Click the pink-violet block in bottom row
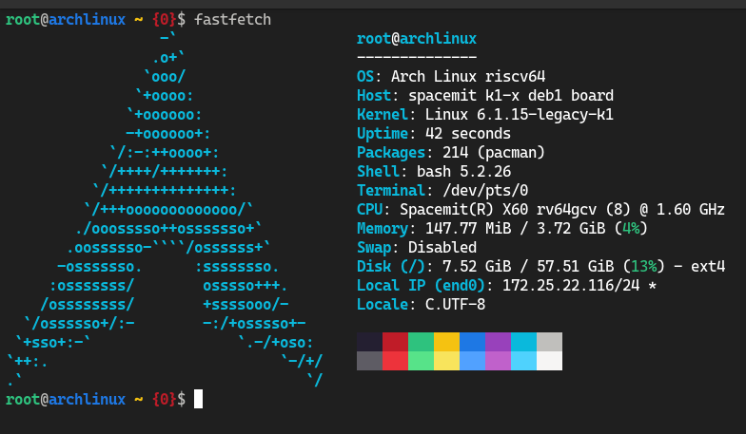This screenshot has height=434, width=746. (499, 361)
